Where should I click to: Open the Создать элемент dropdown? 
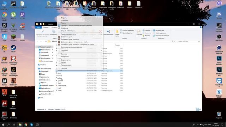[x=127, y=31]
